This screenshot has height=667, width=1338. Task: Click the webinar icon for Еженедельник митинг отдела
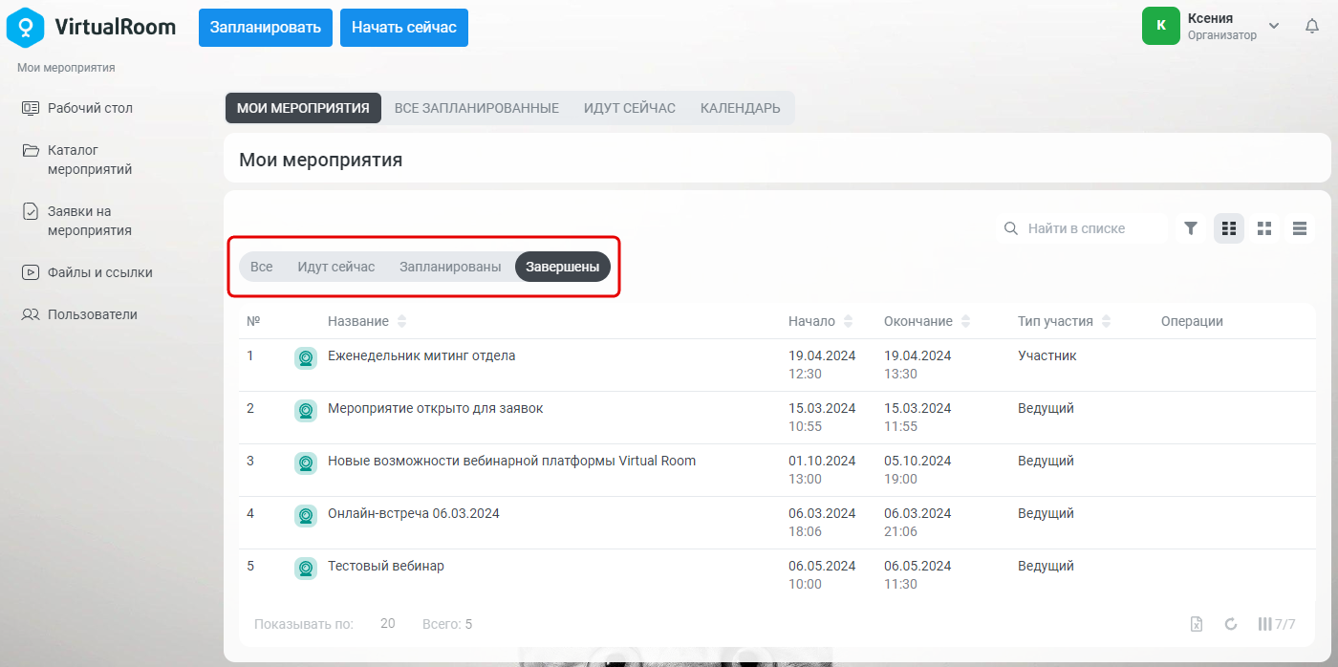(306, 358)
